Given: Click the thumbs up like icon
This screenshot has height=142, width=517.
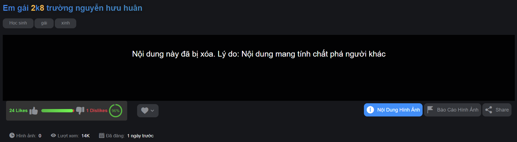Looking at the screenshot, I should [34, 111].
